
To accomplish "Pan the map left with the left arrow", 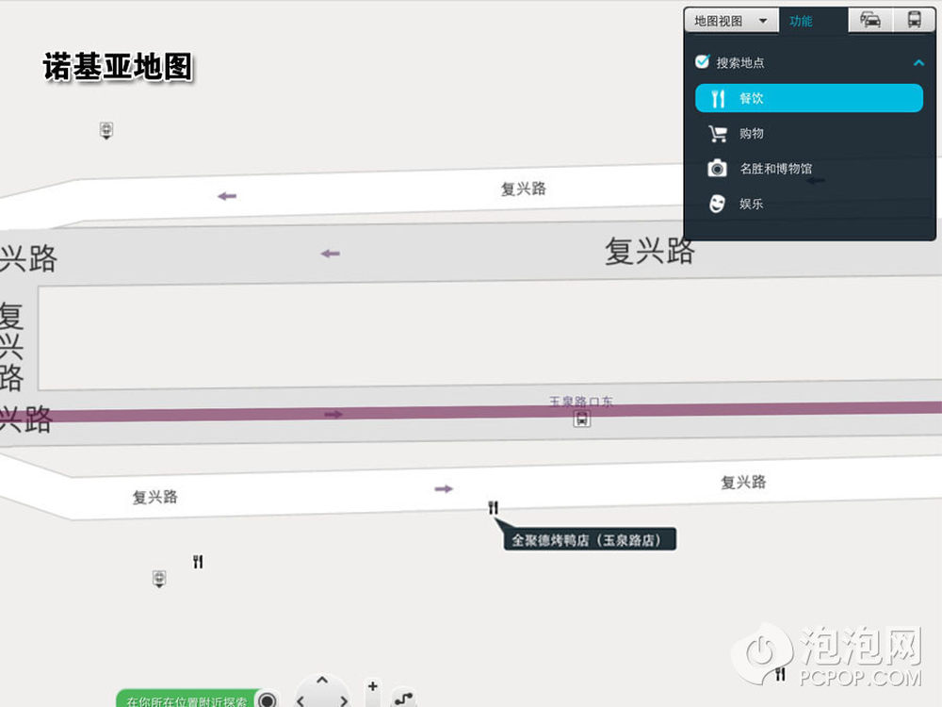I will click(x=300, y=700).
